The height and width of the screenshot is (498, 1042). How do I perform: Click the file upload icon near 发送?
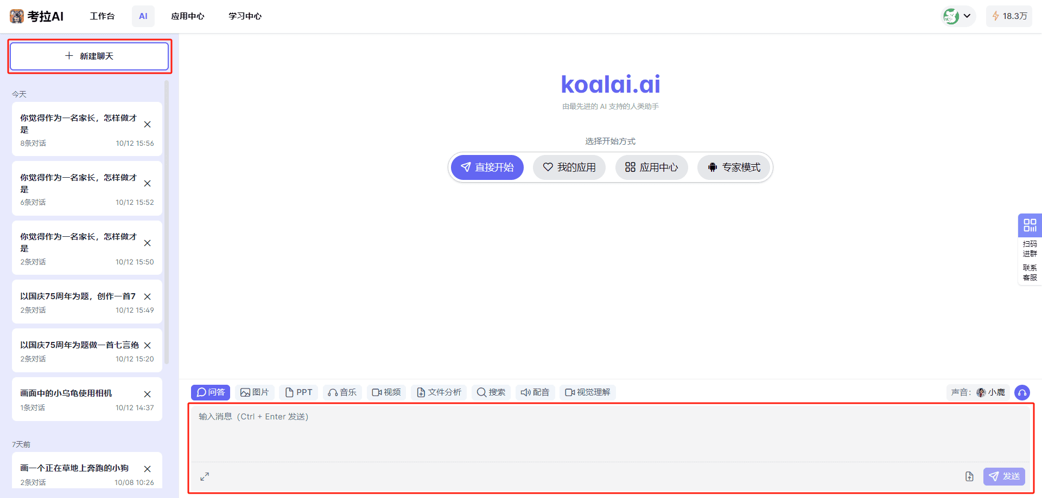point(969,476)
